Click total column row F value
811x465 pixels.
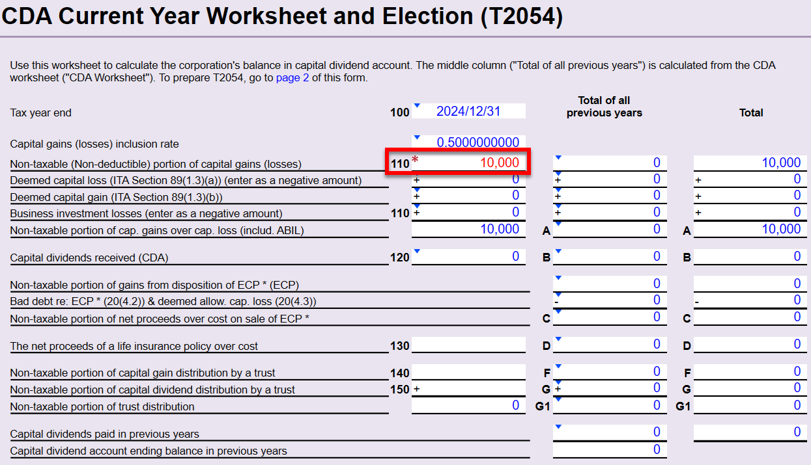(x=750, y=371)
